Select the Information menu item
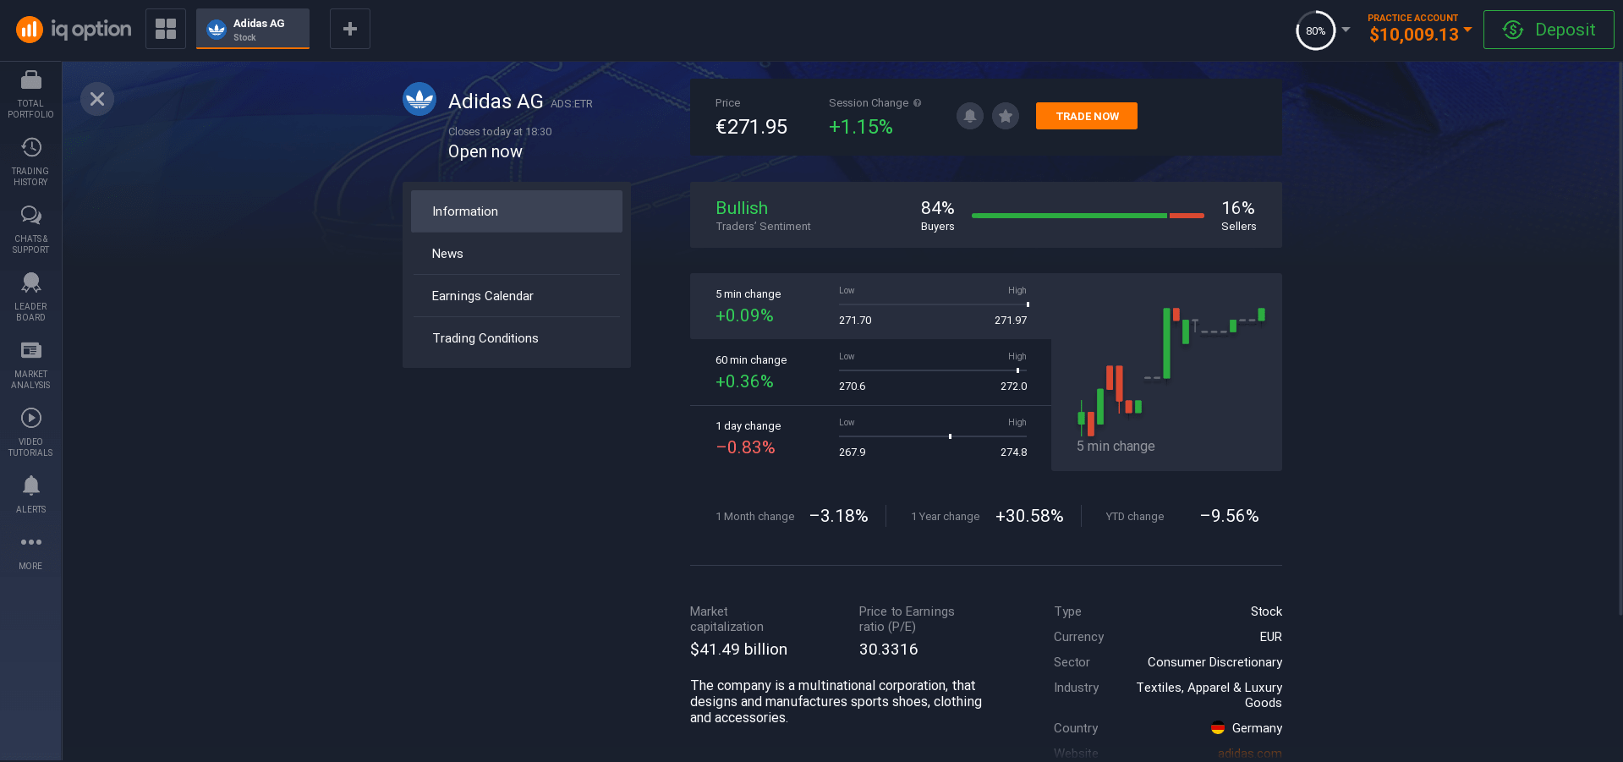Image resolution: width=1623 pixels, height=762 pixels. (x=517, y=211)
